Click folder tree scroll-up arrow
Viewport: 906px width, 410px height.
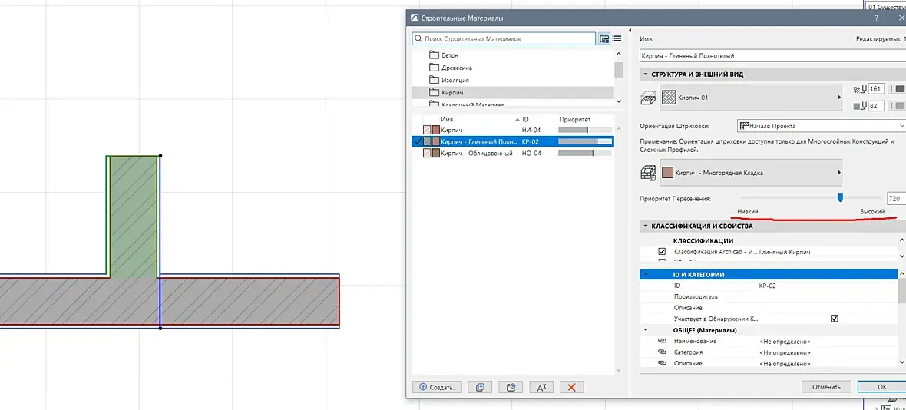pos(618,55)
